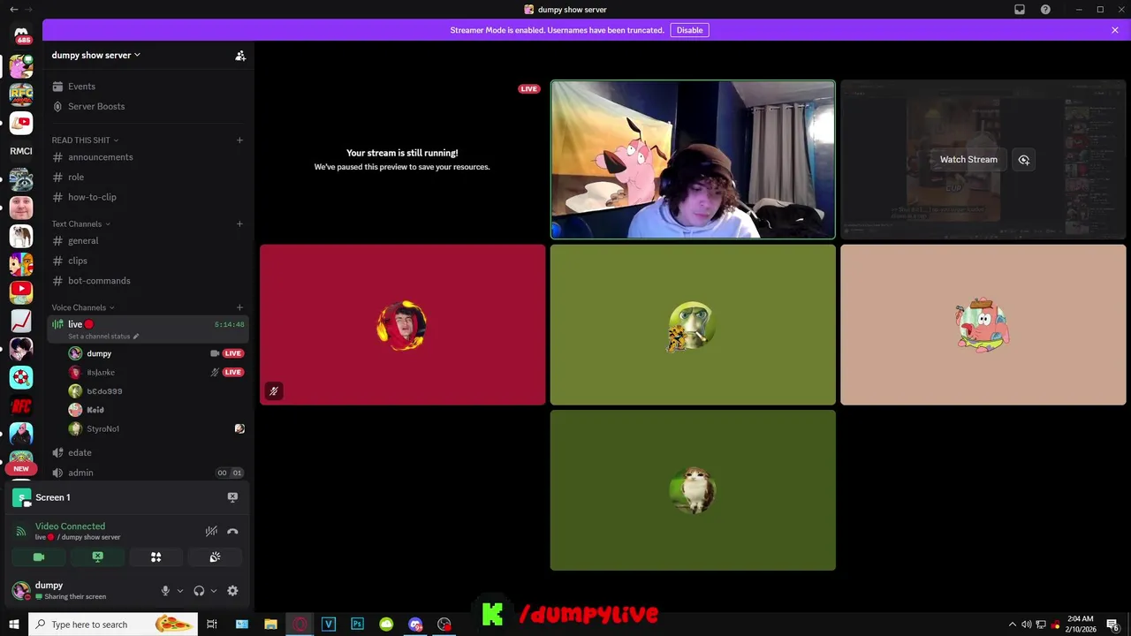This screenshot has width=1131, height=636.
Task: Create channel in Voice Channels category
Action: click(x=239, y=307)
